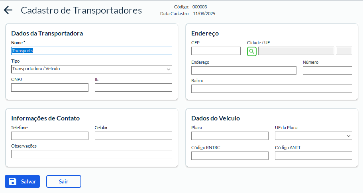Focus the Nome text field
Screen dimensions: 363x193
click(92, 51)
